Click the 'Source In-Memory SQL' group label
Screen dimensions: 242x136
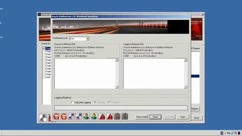click(x=65, y=44)
